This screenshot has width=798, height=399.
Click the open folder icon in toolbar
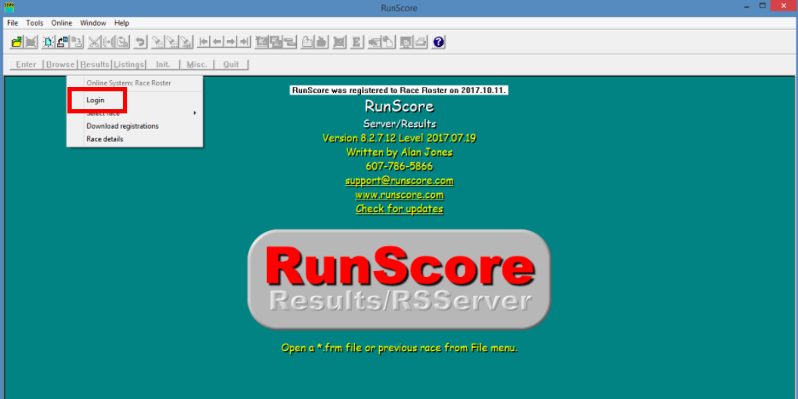[x=16, y=42]
